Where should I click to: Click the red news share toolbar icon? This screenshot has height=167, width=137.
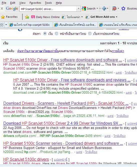114,9
